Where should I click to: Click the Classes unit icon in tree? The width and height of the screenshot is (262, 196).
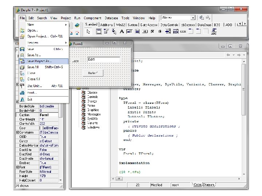click(83, 93)
